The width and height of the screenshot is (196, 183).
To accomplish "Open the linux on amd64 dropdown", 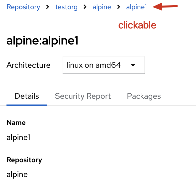I will [103, 65].
